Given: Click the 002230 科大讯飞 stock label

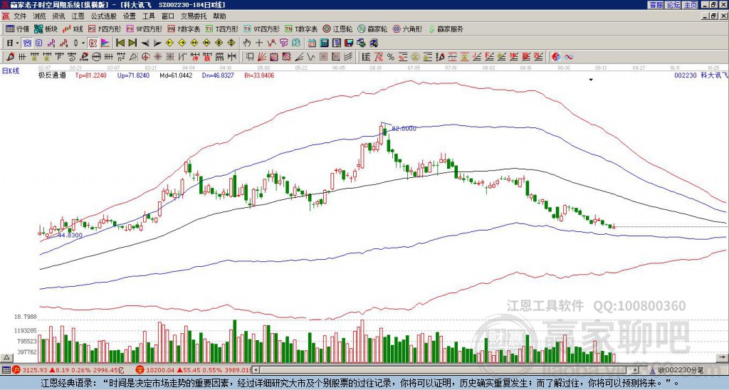Looking at the screenshot, I should coord(701,75).
